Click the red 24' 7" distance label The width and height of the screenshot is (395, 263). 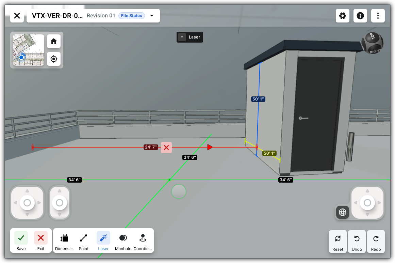[x=151, y=147]
